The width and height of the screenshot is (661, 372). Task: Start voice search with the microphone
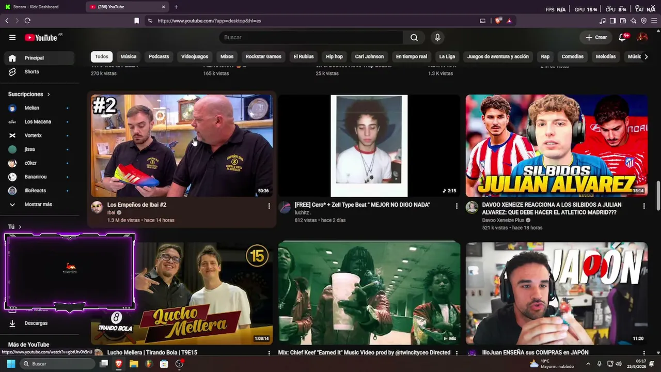pyautogui.click(x=437, y=37)
